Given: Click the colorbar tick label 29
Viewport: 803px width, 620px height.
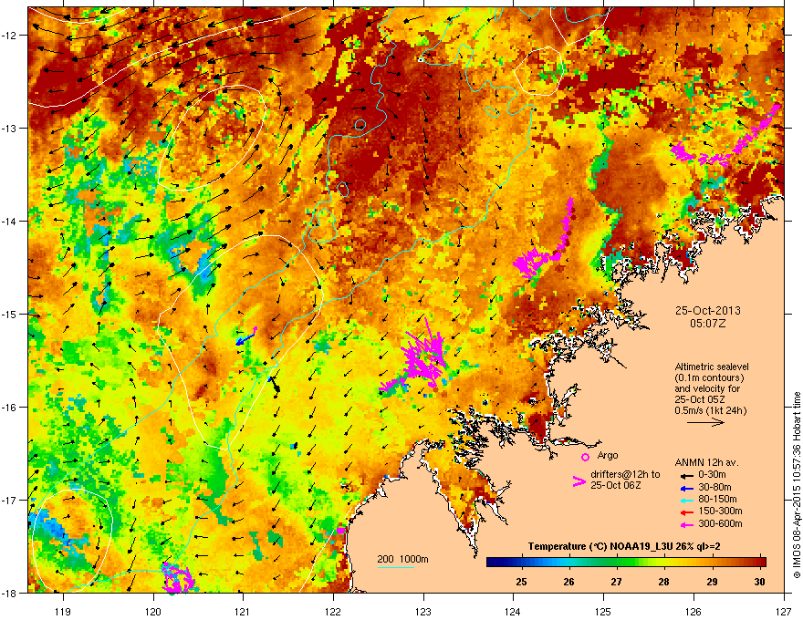Looking at the screenshot, I should [x=712, y=582].
